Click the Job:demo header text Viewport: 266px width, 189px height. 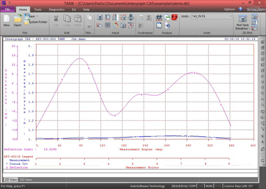78,39
